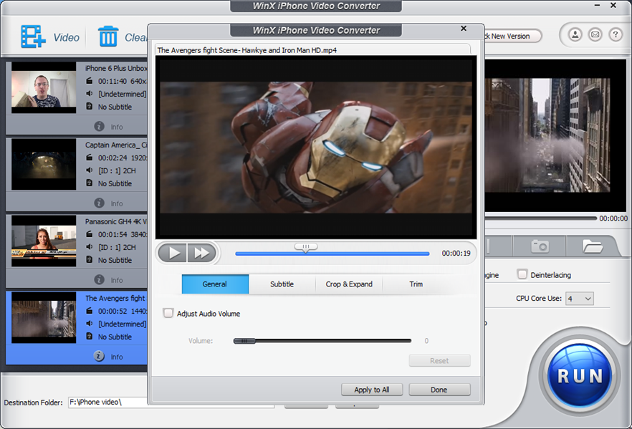Switch to the Subtitle tab
The height and width of the screenshot is (429, 632).
click(x=282, y=284)
